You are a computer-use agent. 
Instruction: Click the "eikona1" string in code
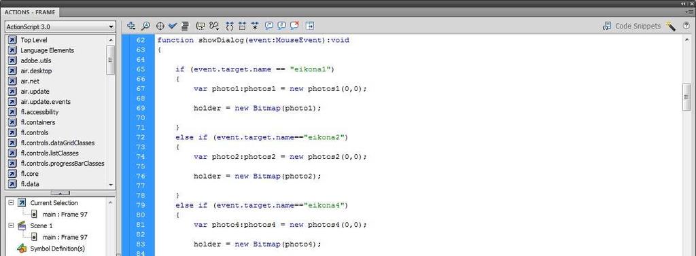[310, 69]
